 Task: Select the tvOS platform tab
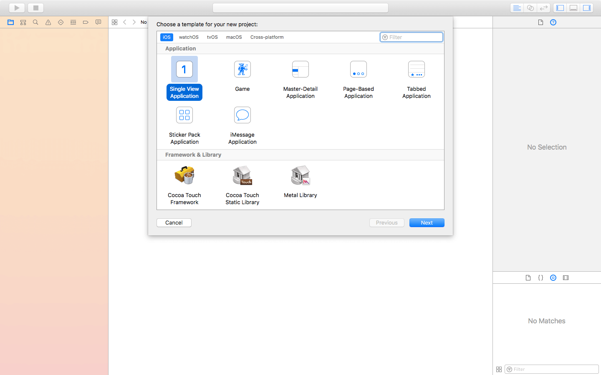click(212, 37)
